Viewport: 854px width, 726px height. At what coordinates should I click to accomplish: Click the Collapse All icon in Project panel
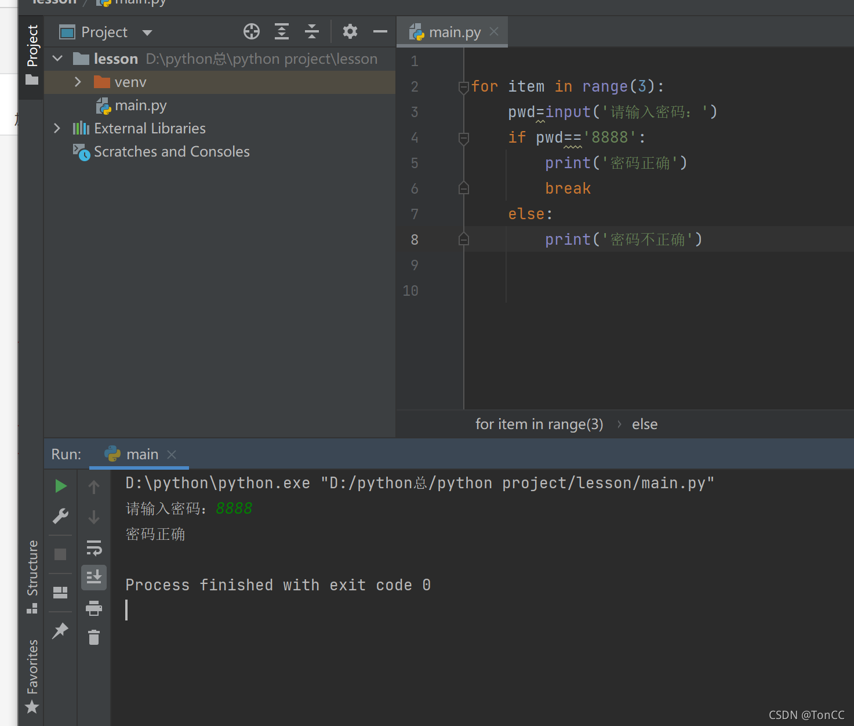coord(312,31)
